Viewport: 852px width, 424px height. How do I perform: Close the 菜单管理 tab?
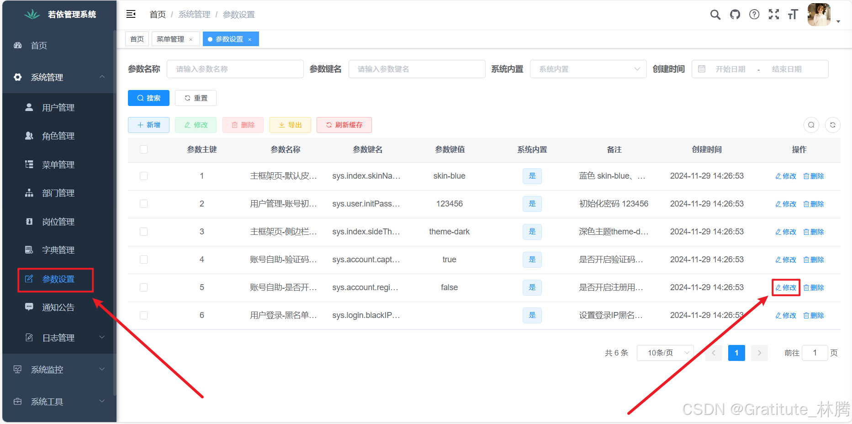tap(191, 39)
